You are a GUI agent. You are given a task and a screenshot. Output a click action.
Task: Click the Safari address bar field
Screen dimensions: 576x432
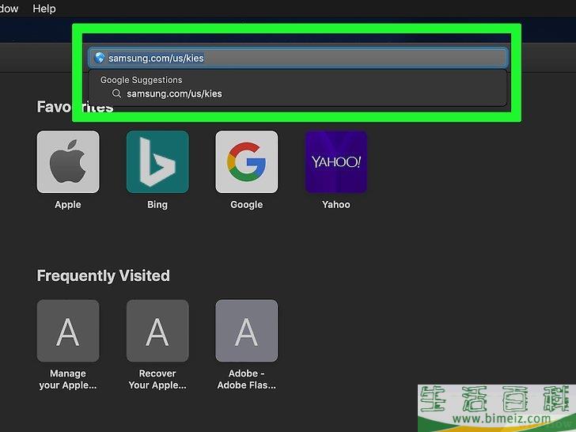298,58
